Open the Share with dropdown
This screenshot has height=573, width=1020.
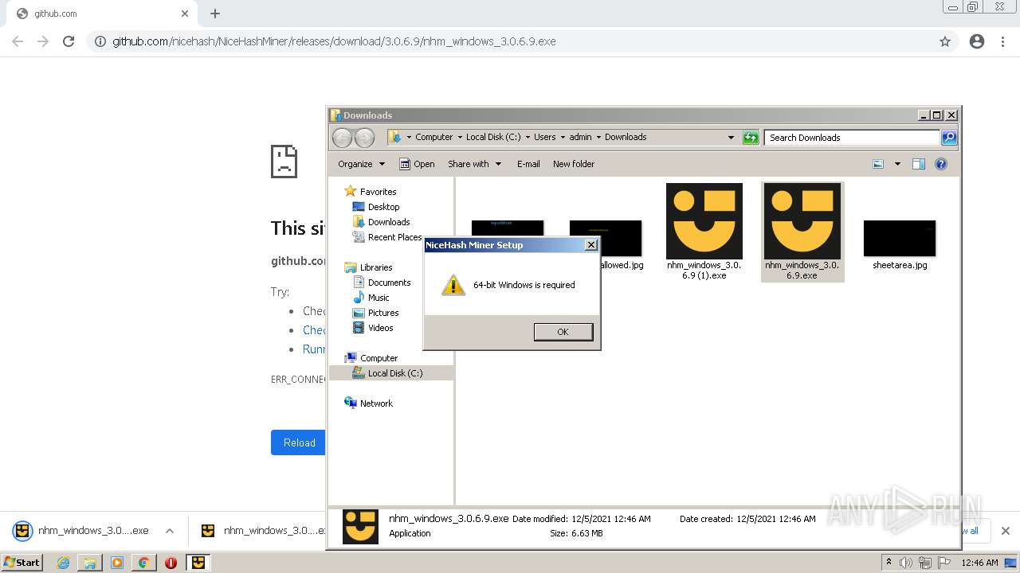tap(475, 164)
